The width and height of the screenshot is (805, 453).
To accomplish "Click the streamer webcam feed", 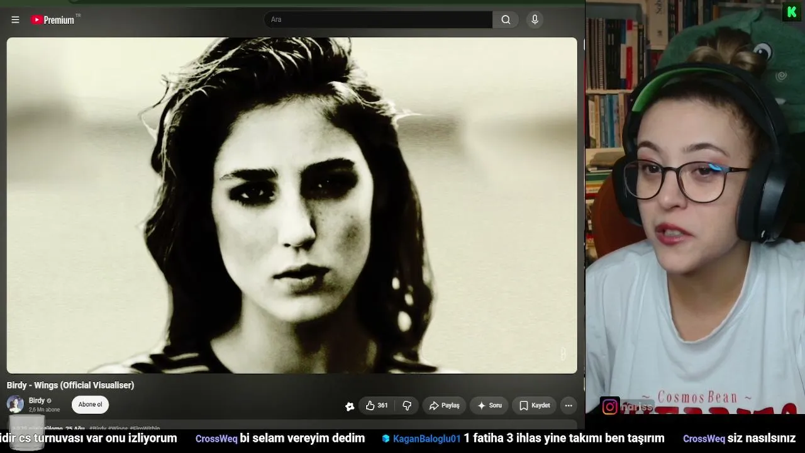I will click(x=695, y=207).
